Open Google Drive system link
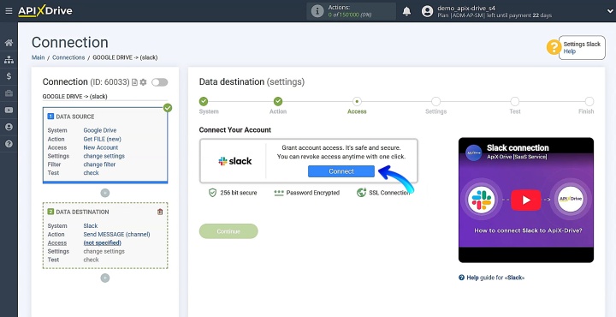616x317 pixels. click(100, 130)
